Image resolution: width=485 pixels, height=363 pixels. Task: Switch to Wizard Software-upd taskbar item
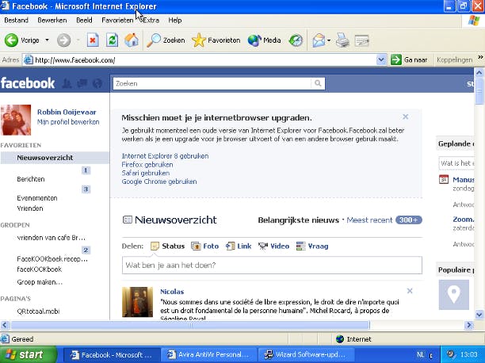(306, 354)
